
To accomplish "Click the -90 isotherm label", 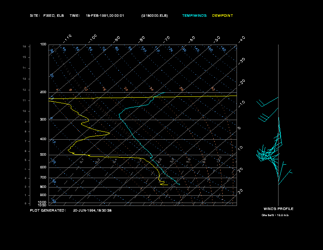I will tap(117, 40).
